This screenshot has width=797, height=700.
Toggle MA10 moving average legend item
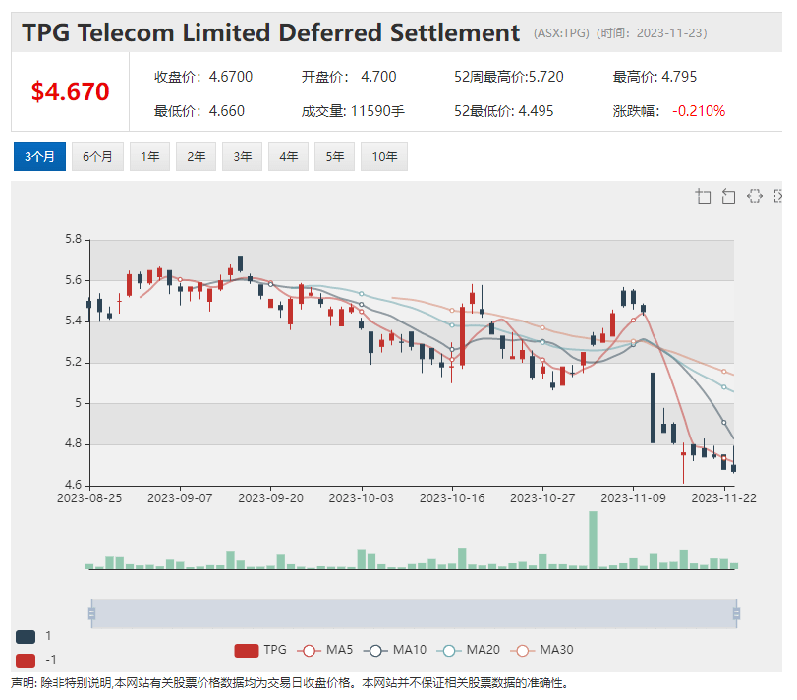coord(395,650)
